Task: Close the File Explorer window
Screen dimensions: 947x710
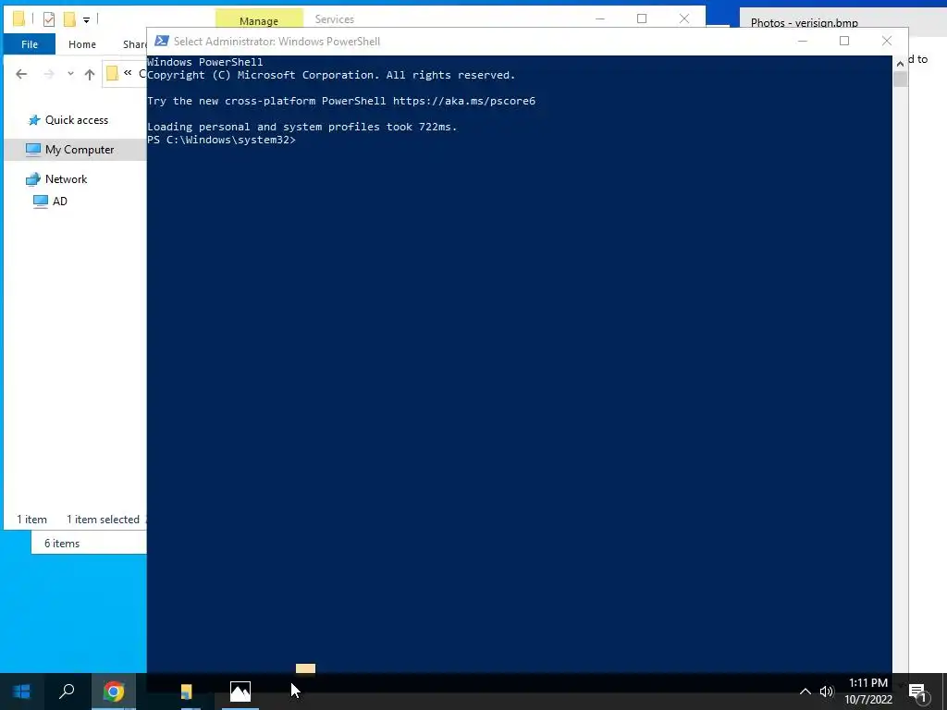Action: [x=684, y=18]
